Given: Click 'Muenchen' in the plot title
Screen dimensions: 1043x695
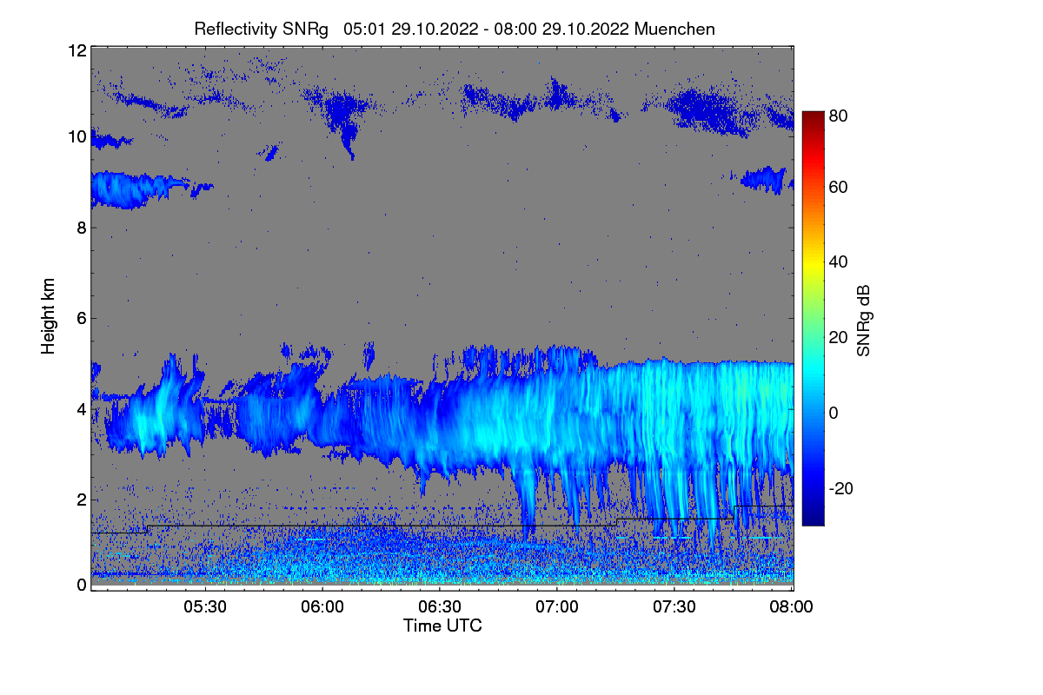Looking at the screenshot, I should tap(674, 29).
